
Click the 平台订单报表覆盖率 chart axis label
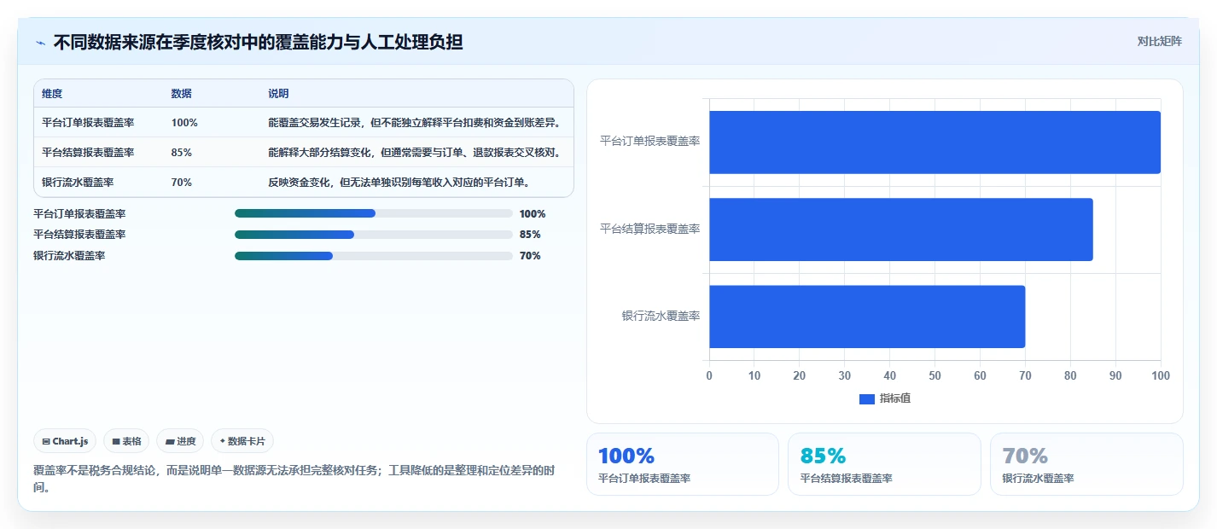click(x=650, y=141)
